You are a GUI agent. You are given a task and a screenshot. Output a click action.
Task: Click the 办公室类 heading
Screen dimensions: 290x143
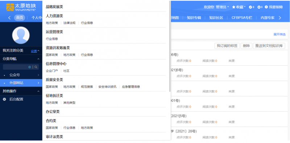point(53,112)
